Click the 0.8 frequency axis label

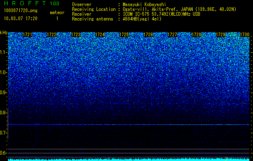click(4, 113)
